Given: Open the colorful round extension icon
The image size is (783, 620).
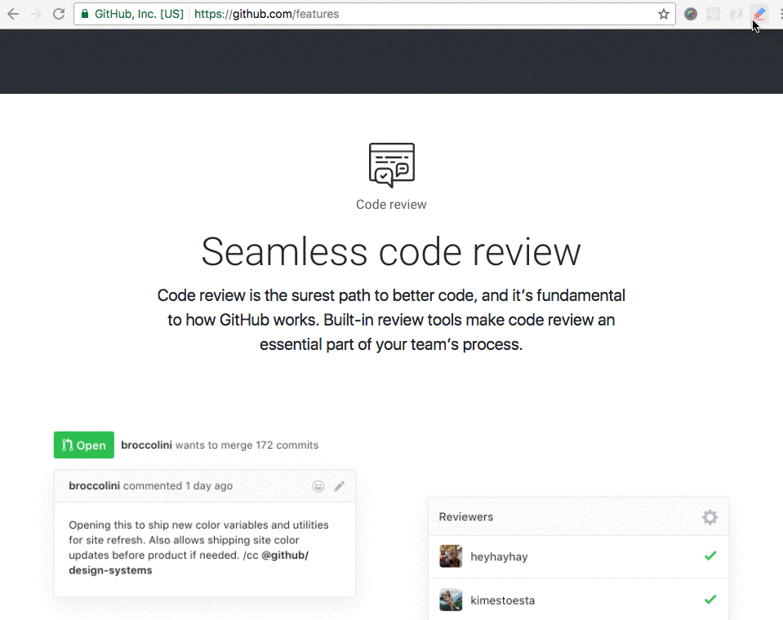Looking at the screenshot, I should pyautogui.click(x=691, y=14).
